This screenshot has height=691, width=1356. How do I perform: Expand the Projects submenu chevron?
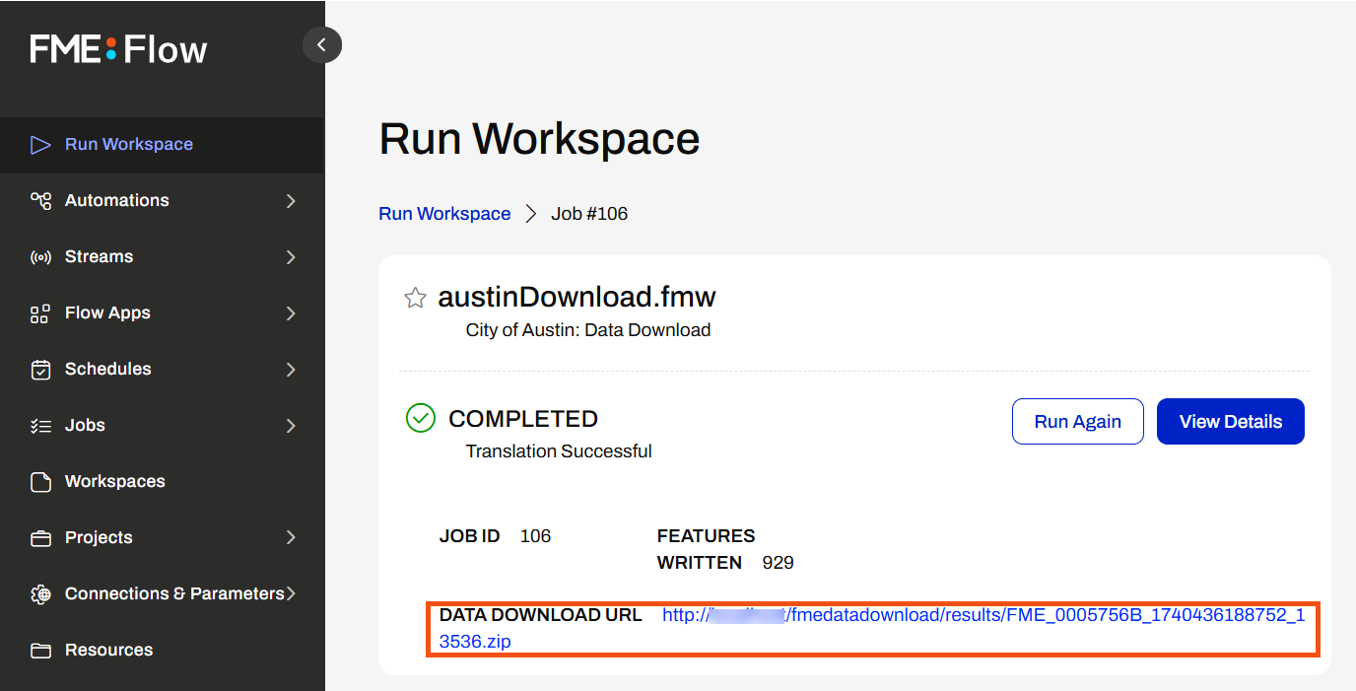coord(291,538)
